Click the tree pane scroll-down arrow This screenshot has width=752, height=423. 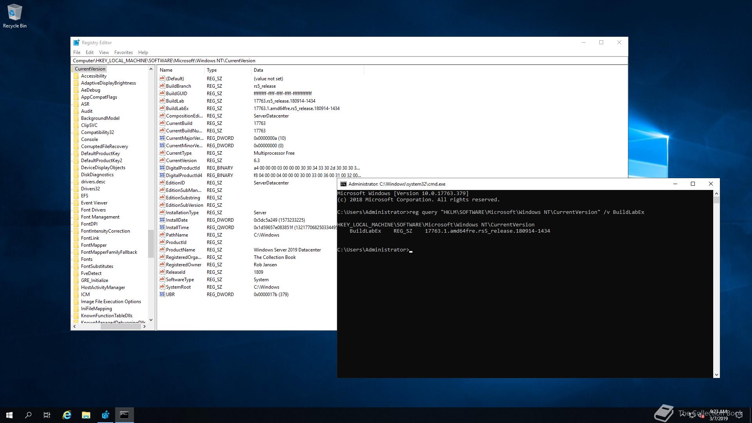tap(151, 320)
